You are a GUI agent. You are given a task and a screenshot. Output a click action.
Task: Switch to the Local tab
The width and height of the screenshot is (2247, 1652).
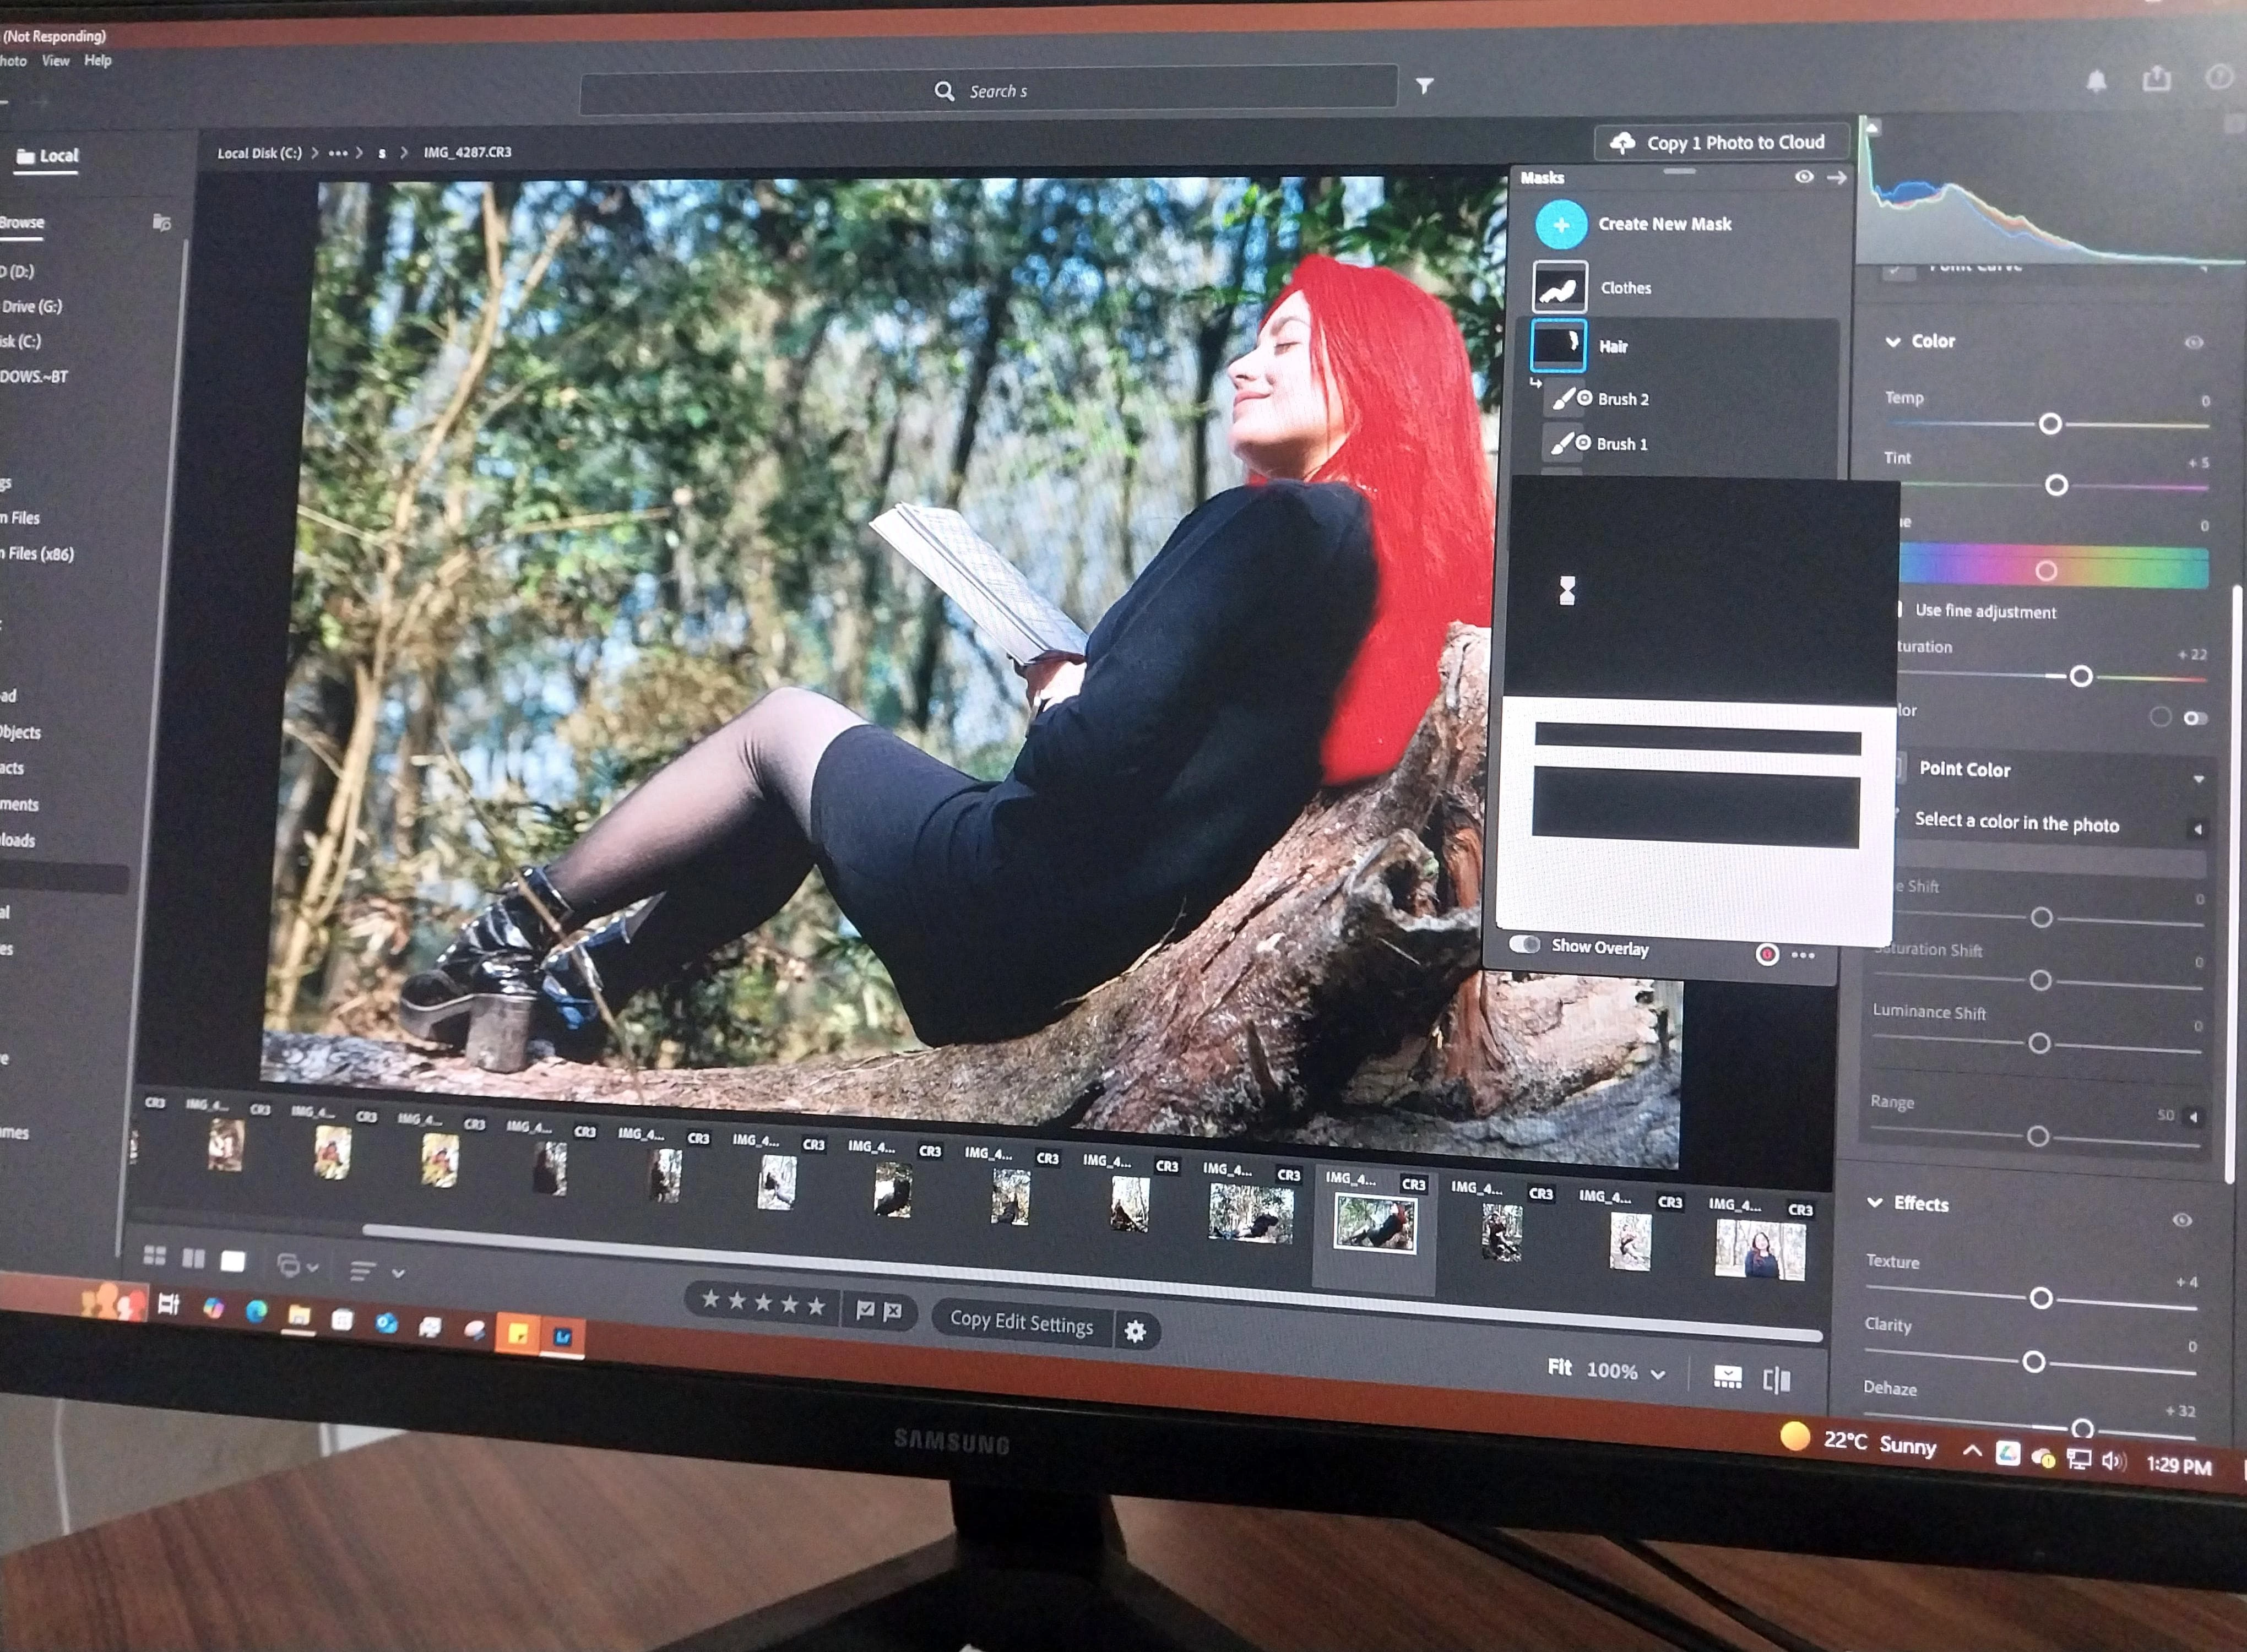click(47, 156)
